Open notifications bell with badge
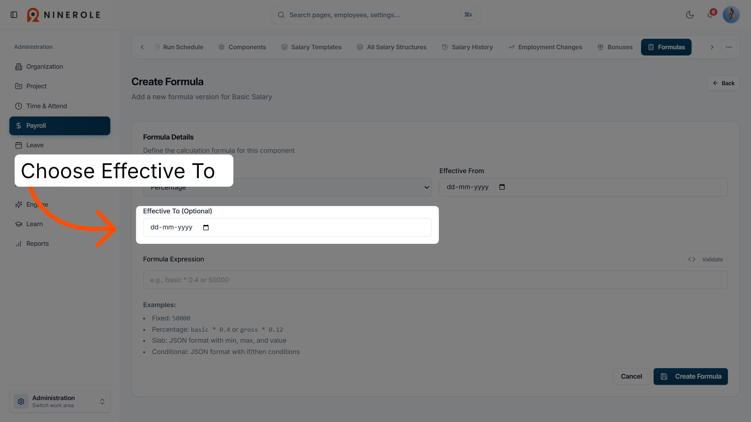751x422 pixels. coord(711,15)
